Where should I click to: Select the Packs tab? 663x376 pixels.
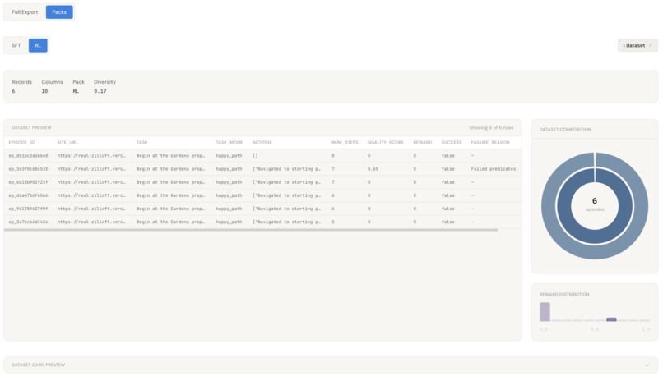coord(59,12)
